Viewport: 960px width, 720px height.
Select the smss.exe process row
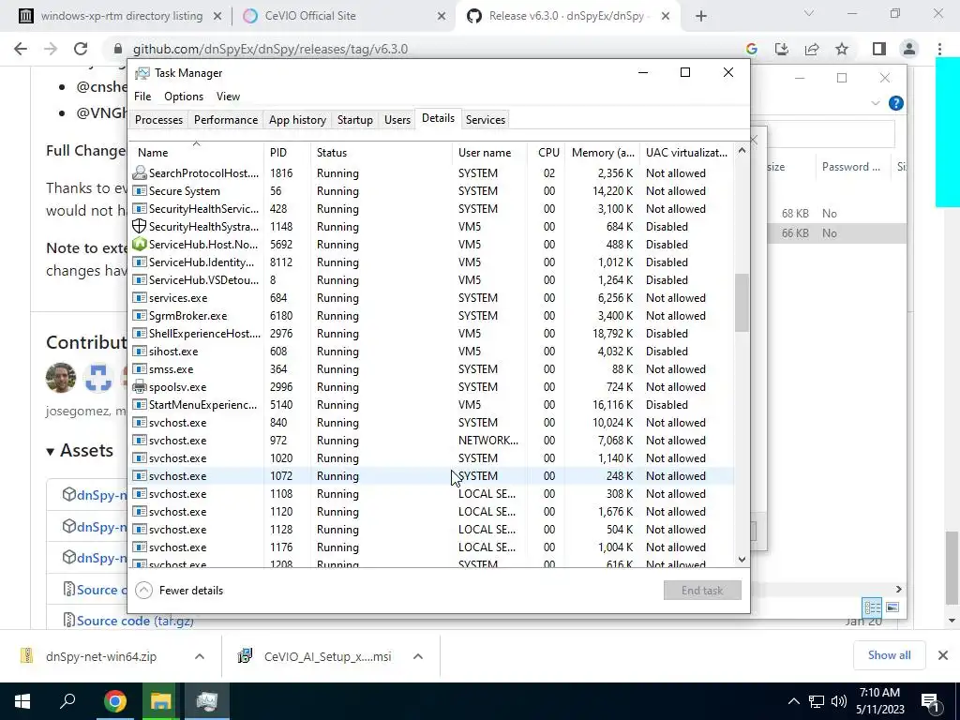point(431,369)
